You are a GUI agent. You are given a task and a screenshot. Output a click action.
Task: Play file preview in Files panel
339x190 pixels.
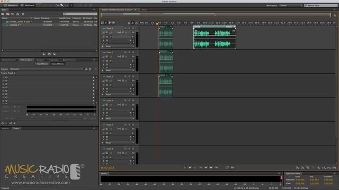coord(44,54)
